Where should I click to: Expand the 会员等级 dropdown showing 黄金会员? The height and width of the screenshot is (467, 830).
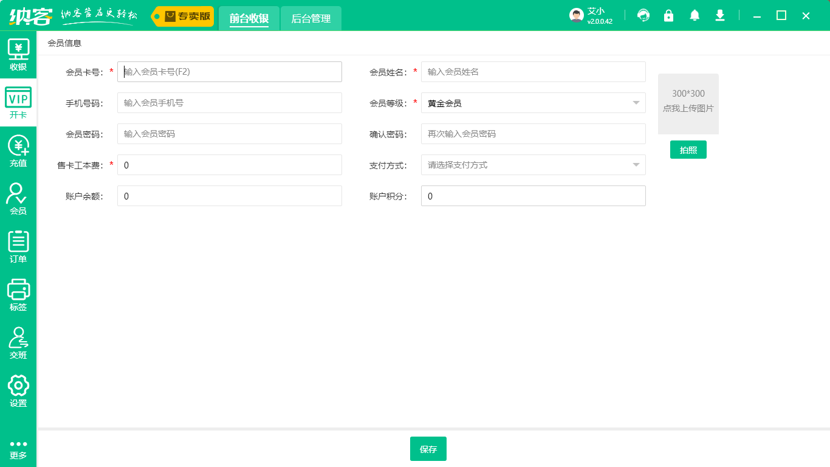(x=533, y=103)
